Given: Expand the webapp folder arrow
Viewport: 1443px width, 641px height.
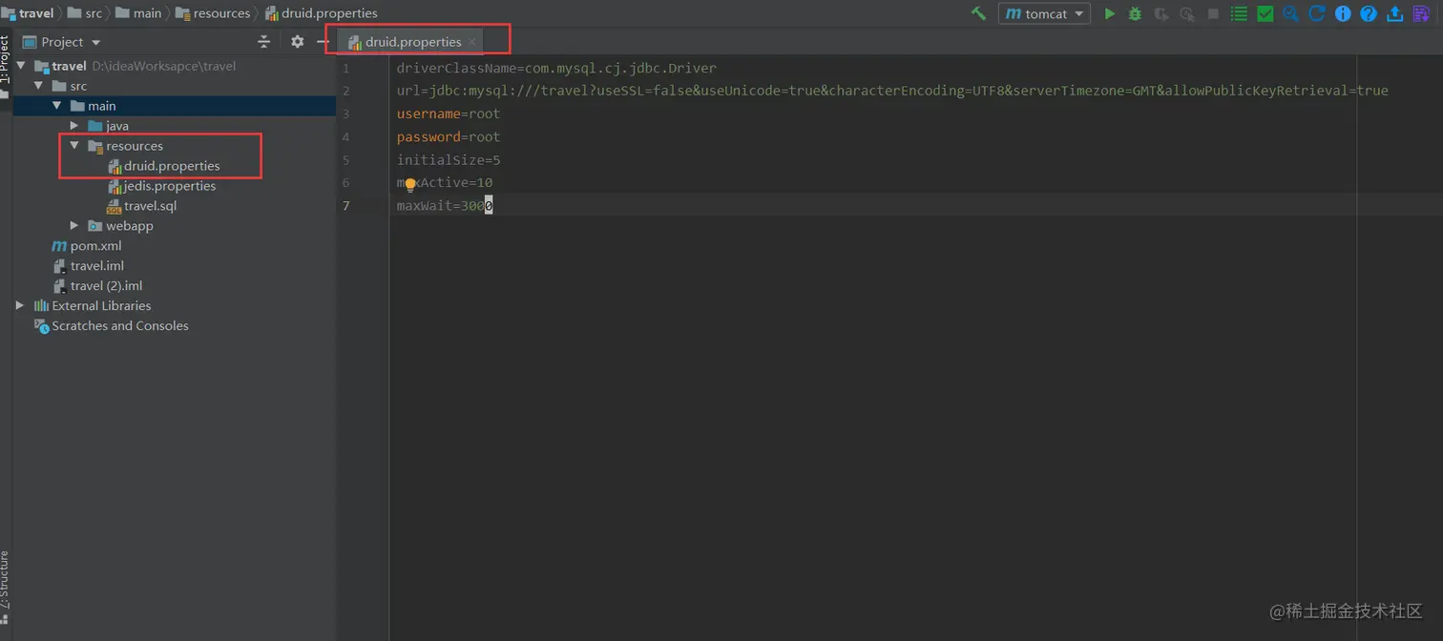Looking at the screenshot, I should click(x=74, y=226).
